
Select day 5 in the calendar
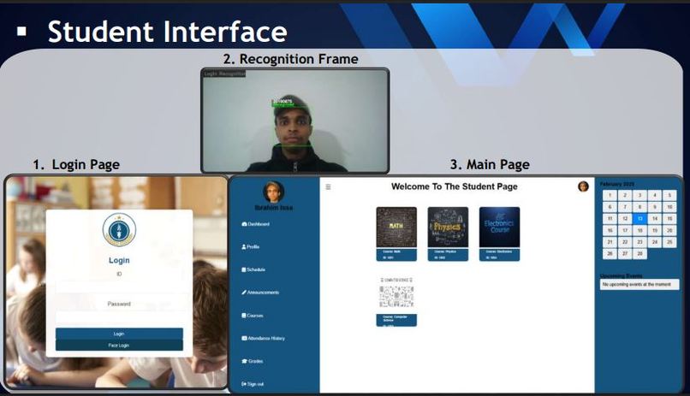669,196
